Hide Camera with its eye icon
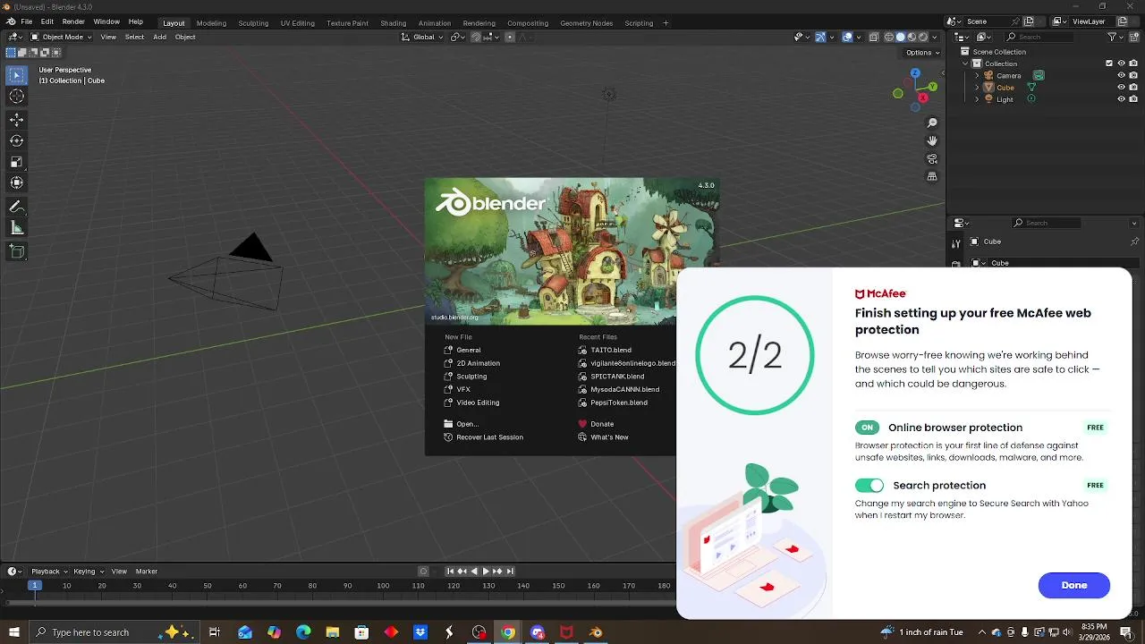 (x=1121, y=76)
